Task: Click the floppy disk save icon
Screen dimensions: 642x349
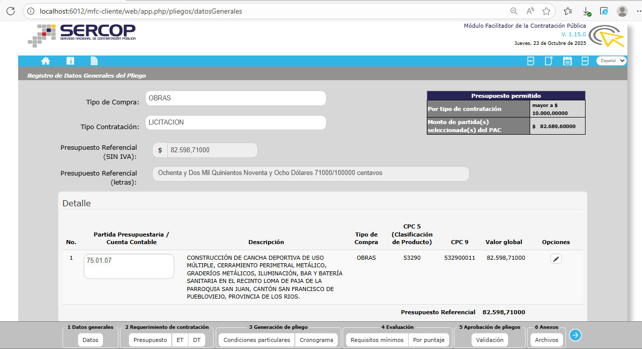Action: point(567,61)
